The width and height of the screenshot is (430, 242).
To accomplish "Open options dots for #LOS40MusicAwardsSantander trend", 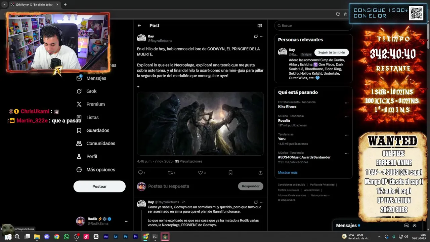I will click(347, 154).
